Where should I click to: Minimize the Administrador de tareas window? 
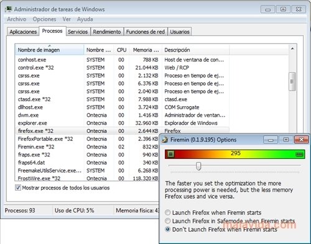pos(267,9)
